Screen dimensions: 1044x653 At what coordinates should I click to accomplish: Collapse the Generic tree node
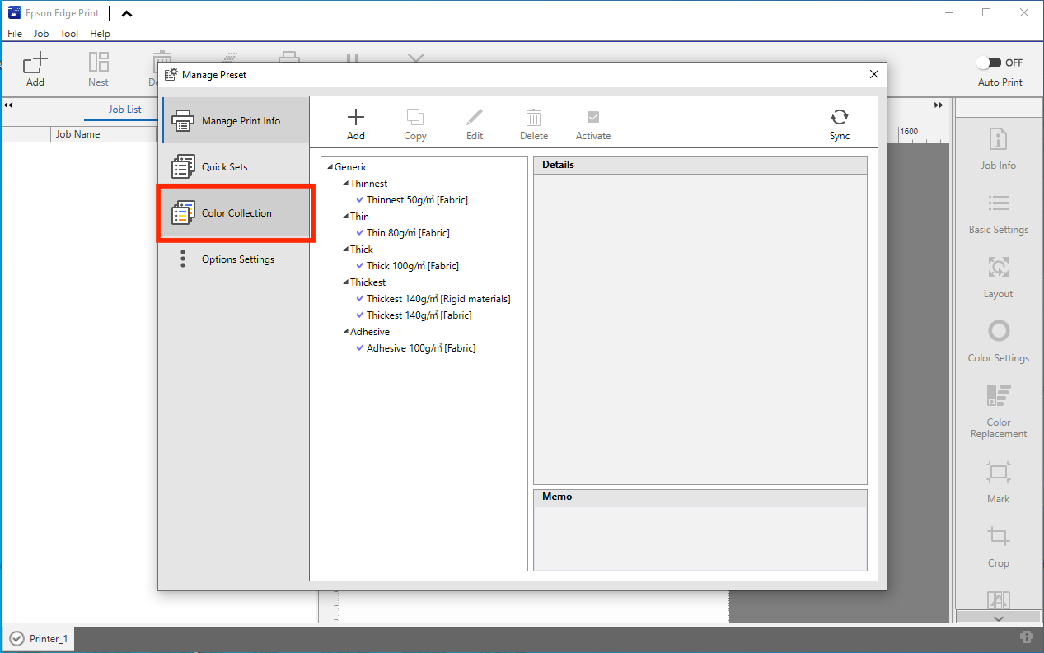point(330,167)
